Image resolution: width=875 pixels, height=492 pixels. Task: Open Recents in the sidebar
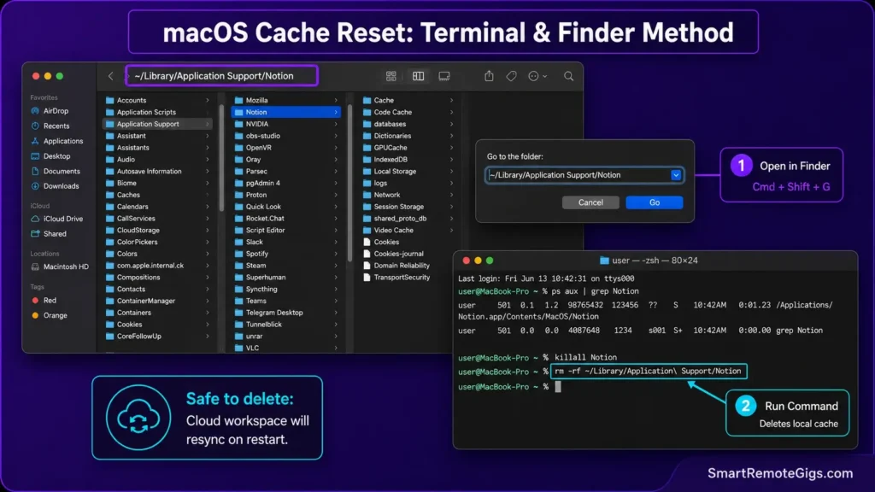coord(50,126)
